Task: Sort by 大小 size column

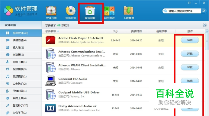Action: pyautogui.click(x=115, y=31)
